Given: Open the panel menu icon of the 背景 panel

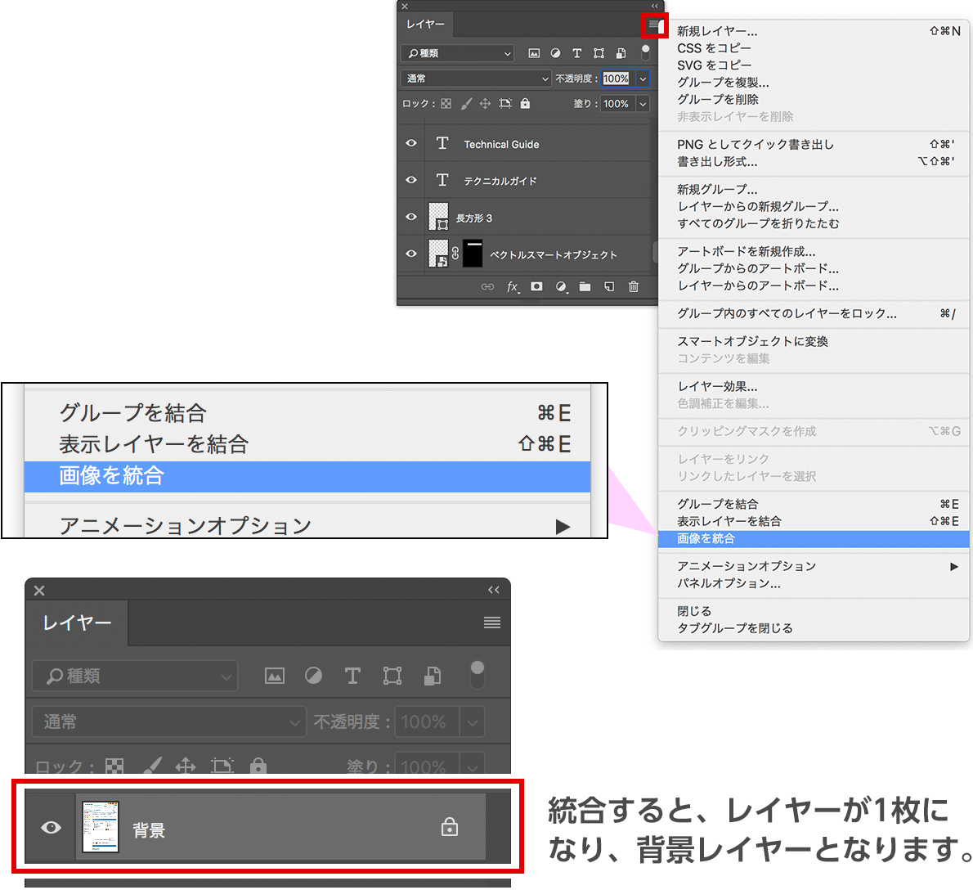Looking at the screenshot, I should click(x=492, y=623).
